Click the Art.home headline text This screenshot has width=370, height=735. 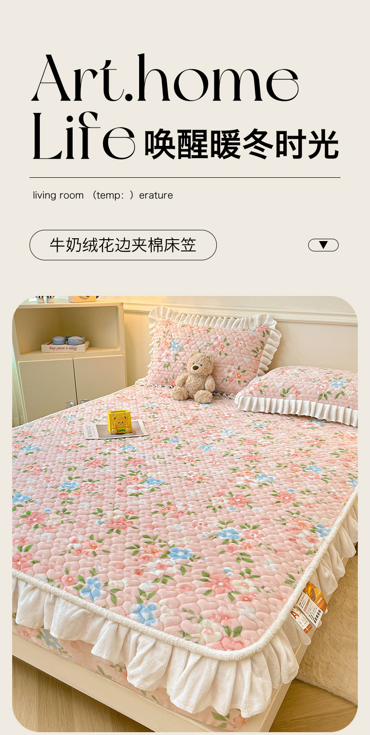(x=165, y=78)
